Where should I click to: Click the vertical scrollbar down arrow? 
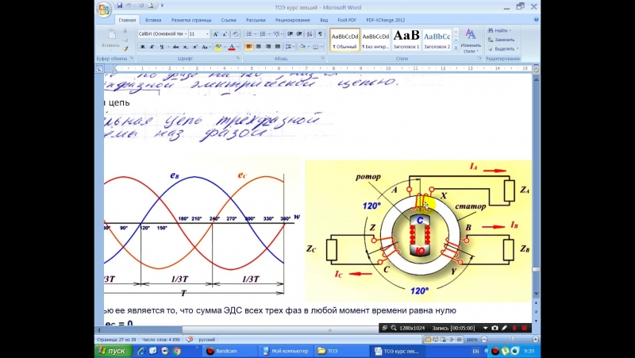pyautogui.click(x=537, y=294)
